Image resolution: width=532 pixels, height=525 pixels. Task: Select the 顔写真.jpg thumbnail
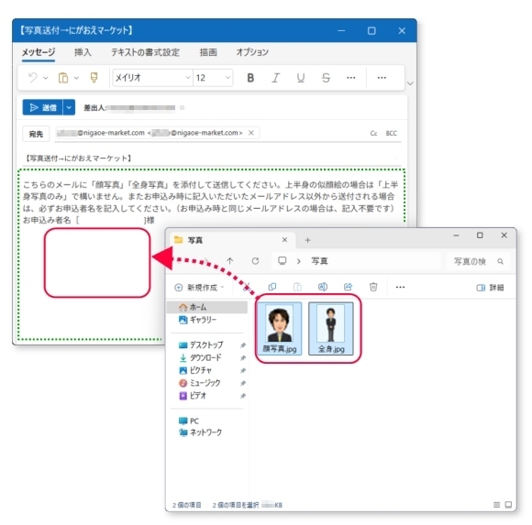pos(280,328)
